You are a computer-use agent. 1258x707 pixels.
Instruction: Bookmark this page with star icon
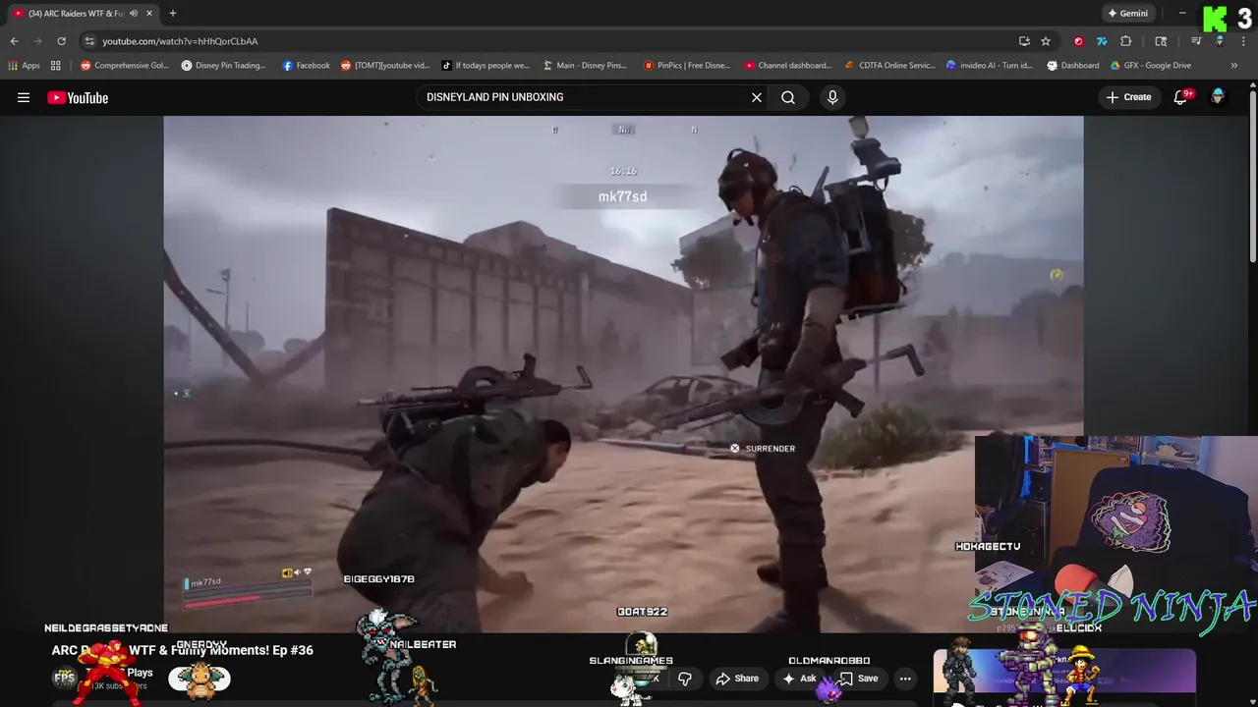coord(1046,41)
